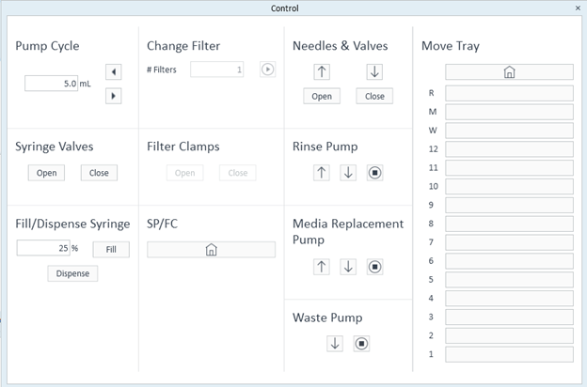The width and height of the screenshot is (587, 387).
Task: Click the Pump Cycle left arrow button
Action: tap(114, 72)
